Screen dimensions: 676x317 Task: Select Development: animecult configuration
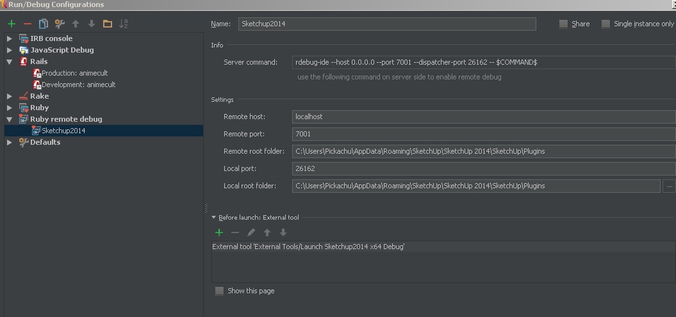coord(78,85)
